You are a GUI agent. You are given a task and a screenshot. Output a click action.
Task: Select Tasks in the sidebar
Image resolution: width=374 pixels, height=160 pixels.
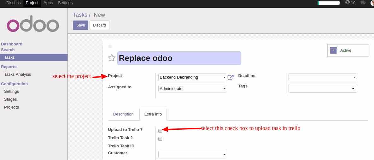(x=34, y=57)
